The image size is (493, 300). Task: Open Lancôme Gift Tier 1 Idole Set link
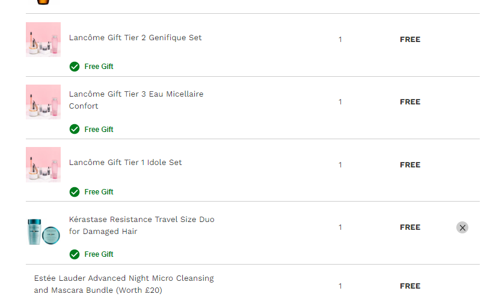tap(125, 163)
